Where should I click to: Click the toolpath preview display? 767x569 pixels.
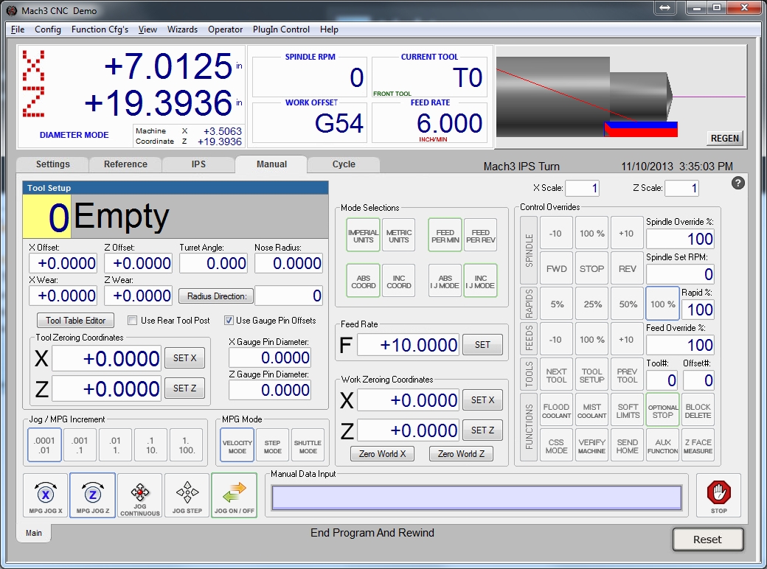(621, 97)
